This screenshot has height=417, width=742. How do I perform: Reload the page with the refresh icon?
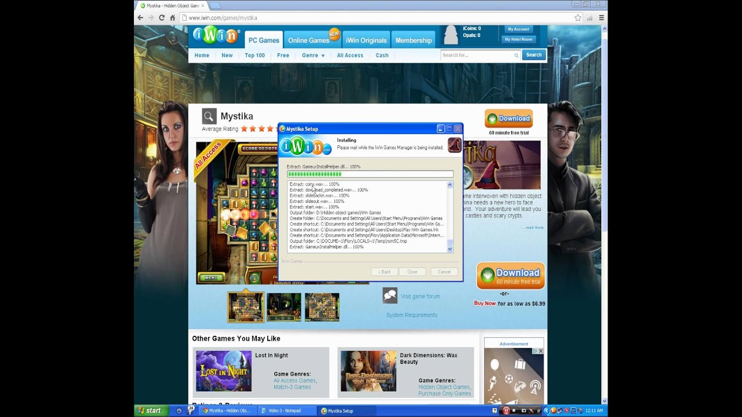point(162,18)
